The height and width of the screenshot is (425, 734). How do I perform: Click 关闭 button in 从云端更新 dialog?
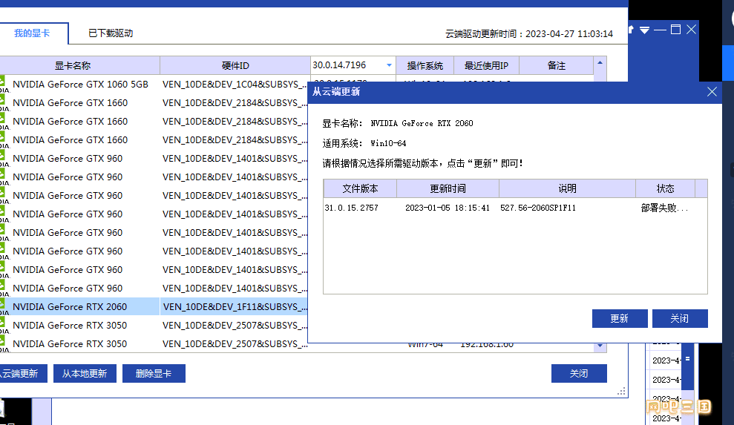click(x=680, y=319)
